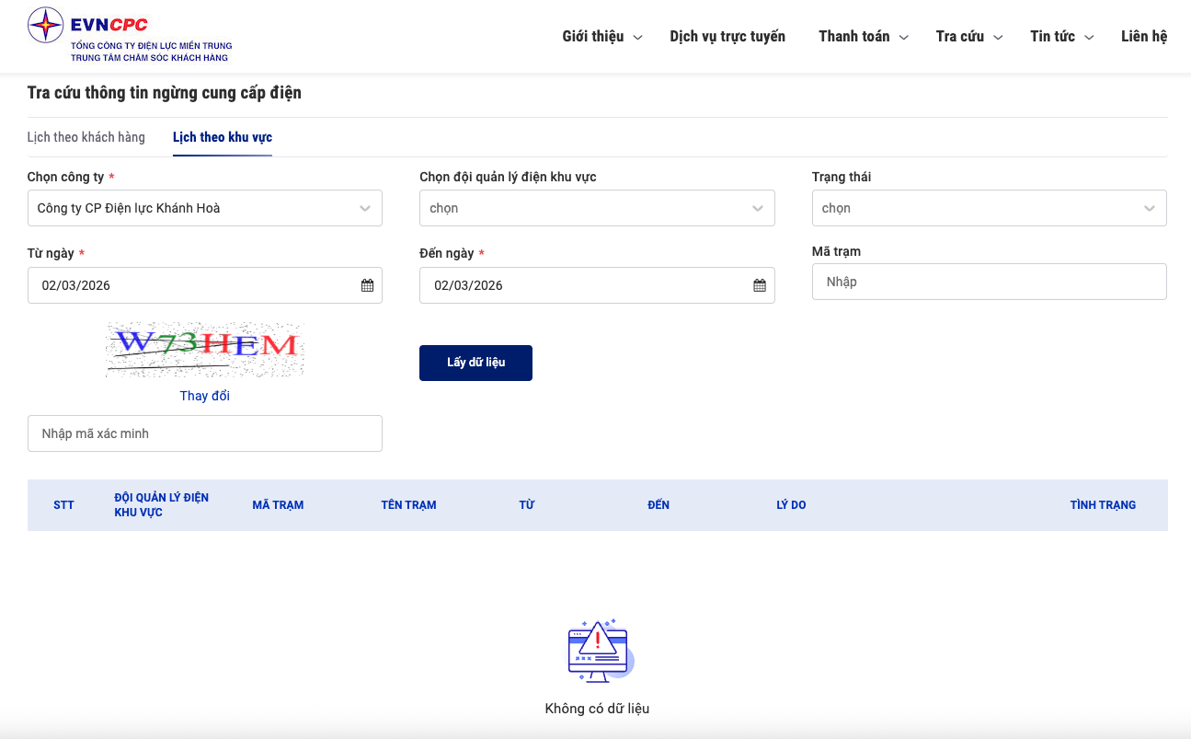Click Thay đổi to refresh captcha
The image size is (1191, 739).
coord(204,396)
